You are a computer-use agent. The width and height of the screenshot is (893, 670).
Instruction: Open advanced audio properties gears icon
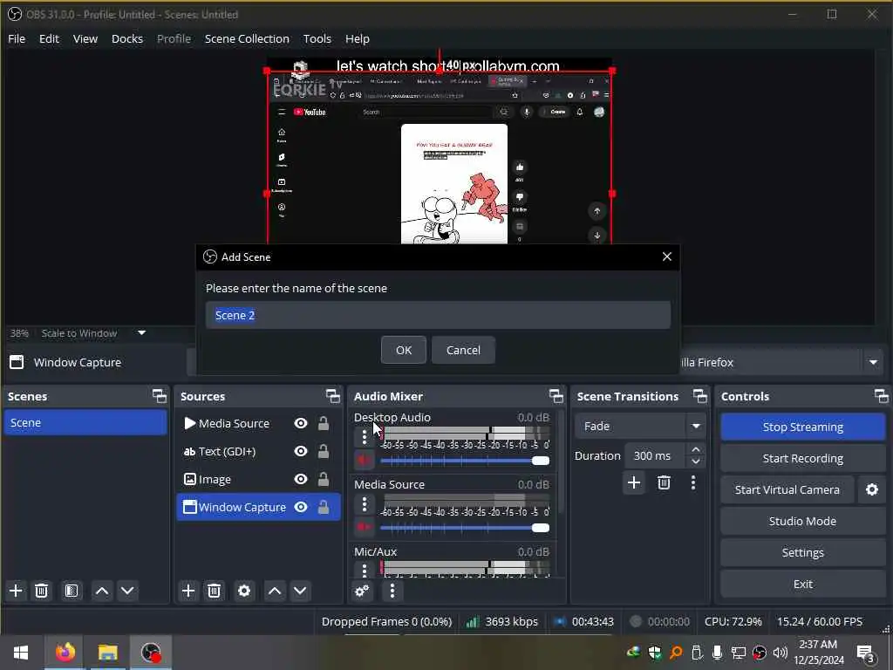[362, 591]
